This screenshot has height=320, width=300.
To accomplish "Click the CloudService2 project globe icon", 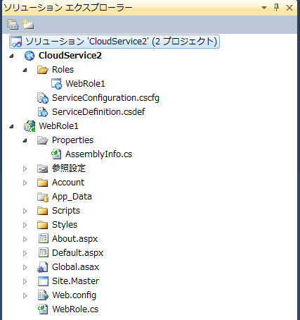I will 30,56.
